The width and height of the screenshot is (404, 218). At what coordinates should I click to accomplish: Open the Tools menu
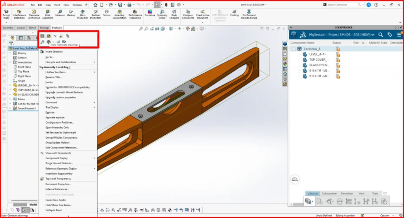pos(66,5)
